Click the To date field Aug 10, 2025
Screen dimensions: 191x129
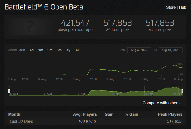(171, 50)
